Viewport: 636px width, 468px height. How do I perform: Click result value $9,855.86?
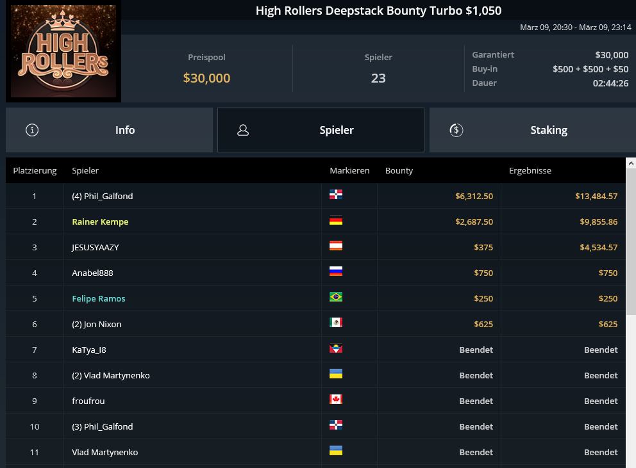pyautogui.click(x=599, y=222)
